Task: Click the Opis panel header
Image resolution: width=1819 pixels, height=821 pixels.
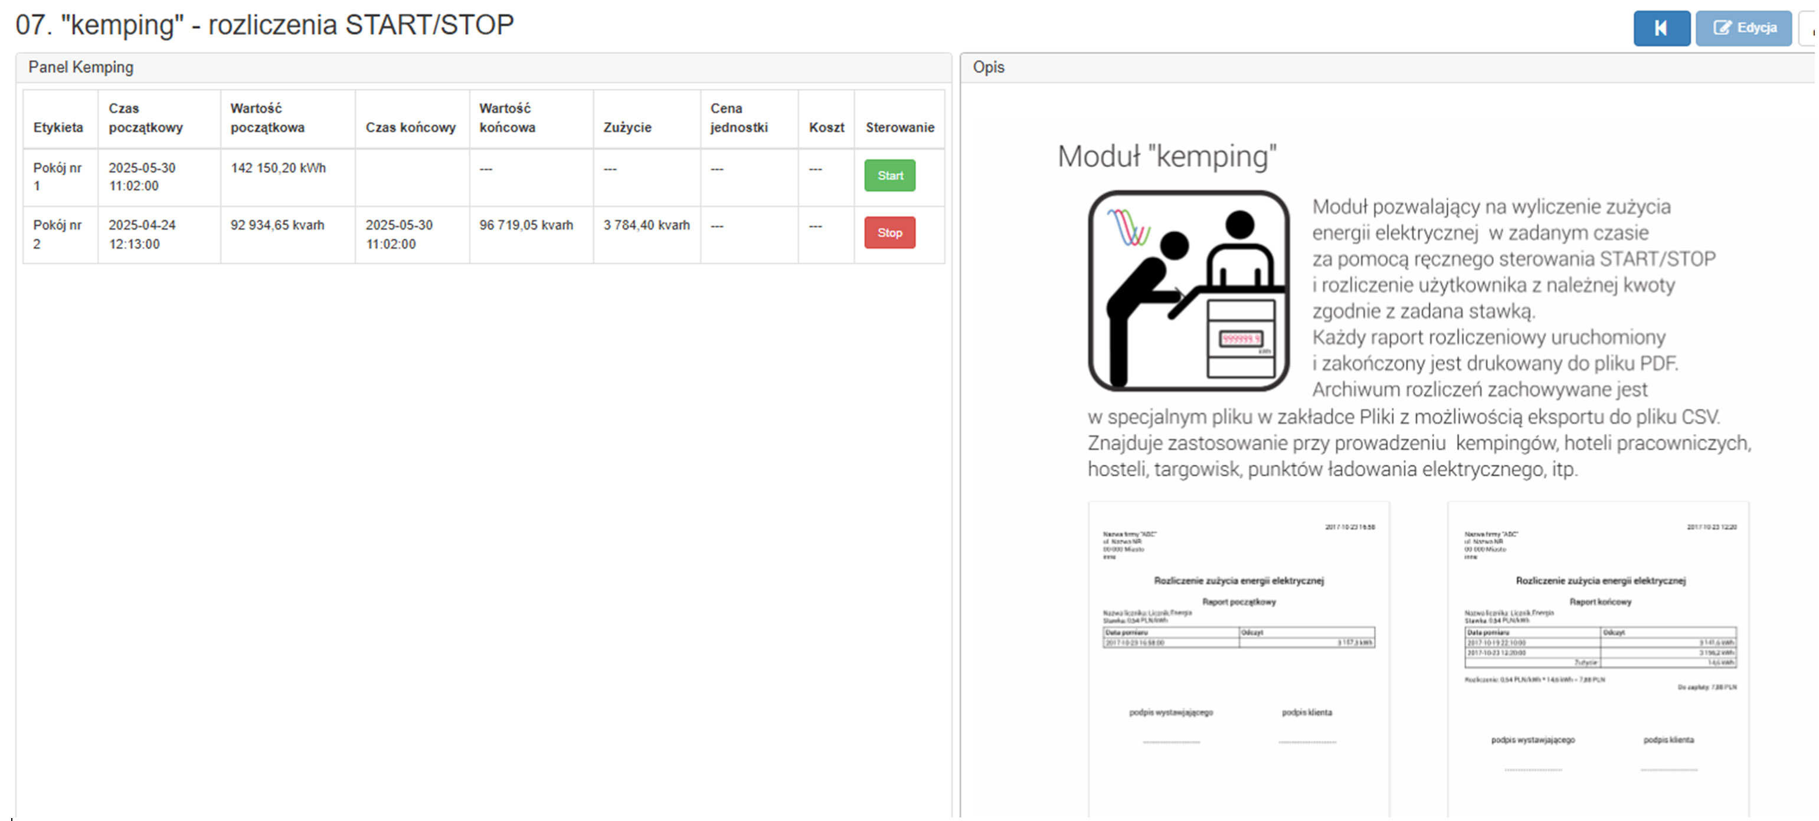Action: 1388,68
